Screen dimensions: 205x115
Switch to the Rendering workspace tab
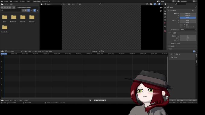[45, 2]
